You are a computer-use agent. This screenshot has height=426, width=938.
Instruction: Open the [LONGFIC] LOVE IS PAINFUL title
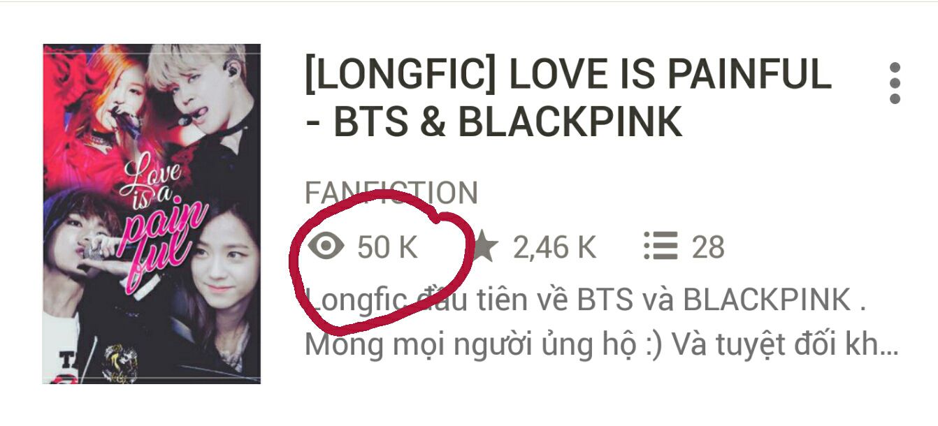click(568, 76)
